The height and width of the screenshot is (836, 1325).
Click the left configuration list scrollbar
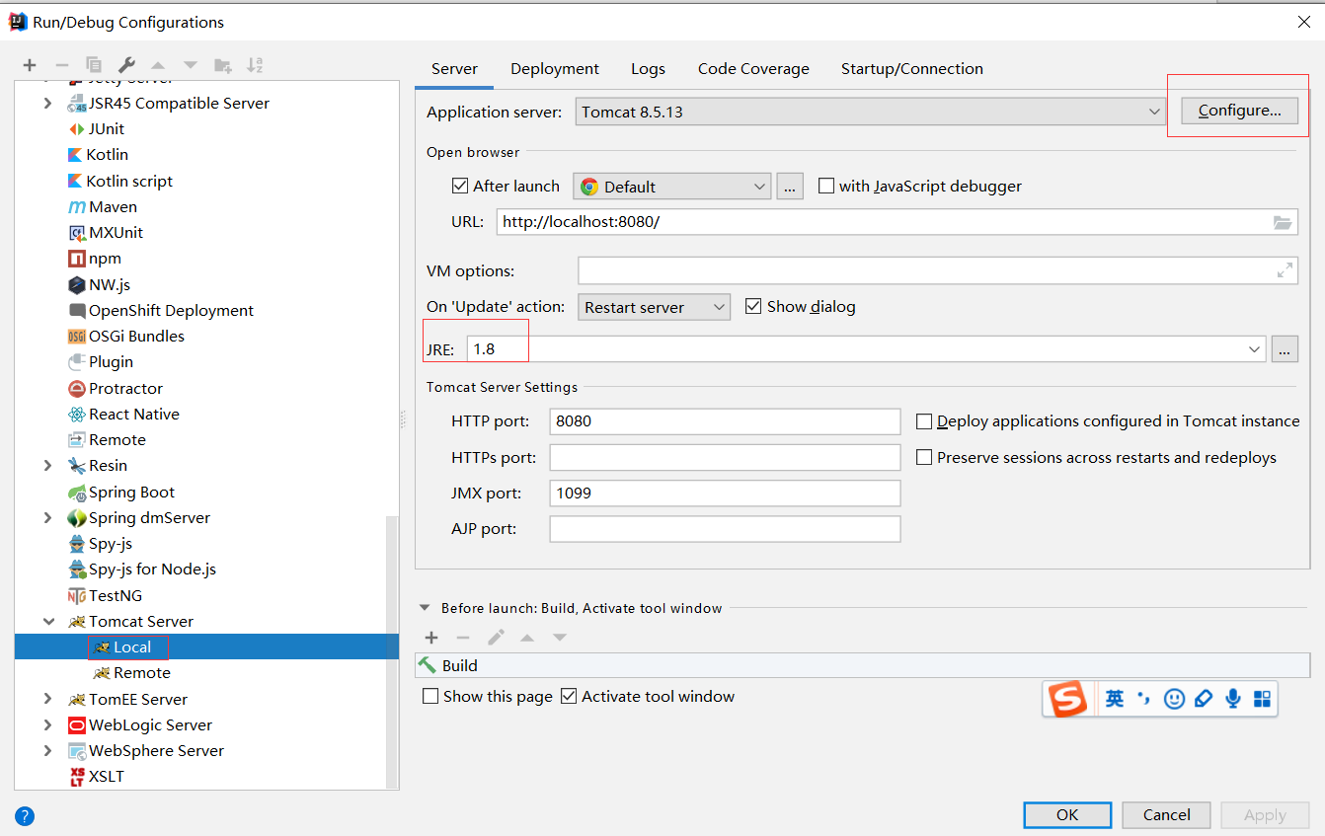tap(392, 651)
